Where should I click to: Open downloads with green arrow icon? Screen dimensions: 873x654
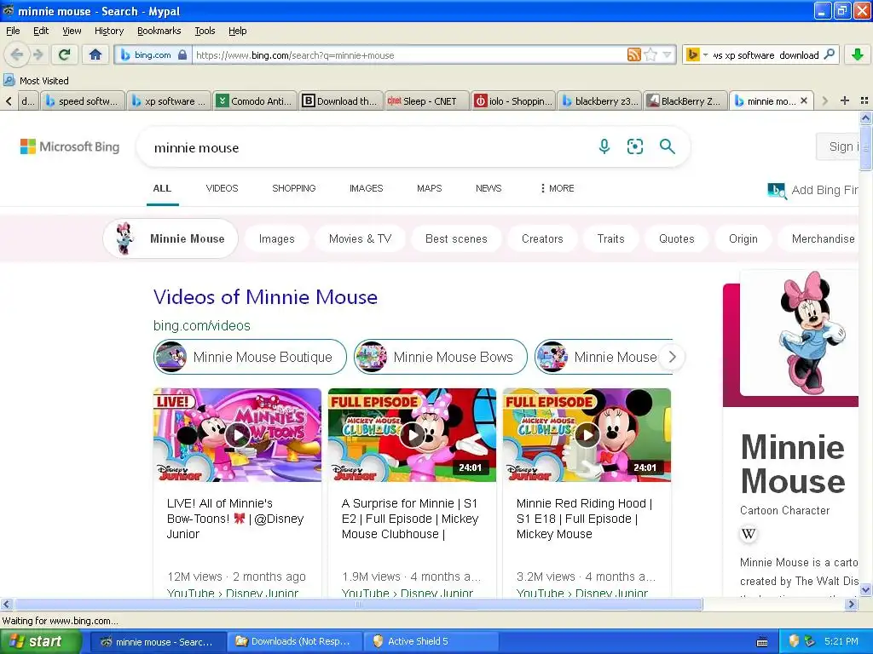[x=858, y=54]
